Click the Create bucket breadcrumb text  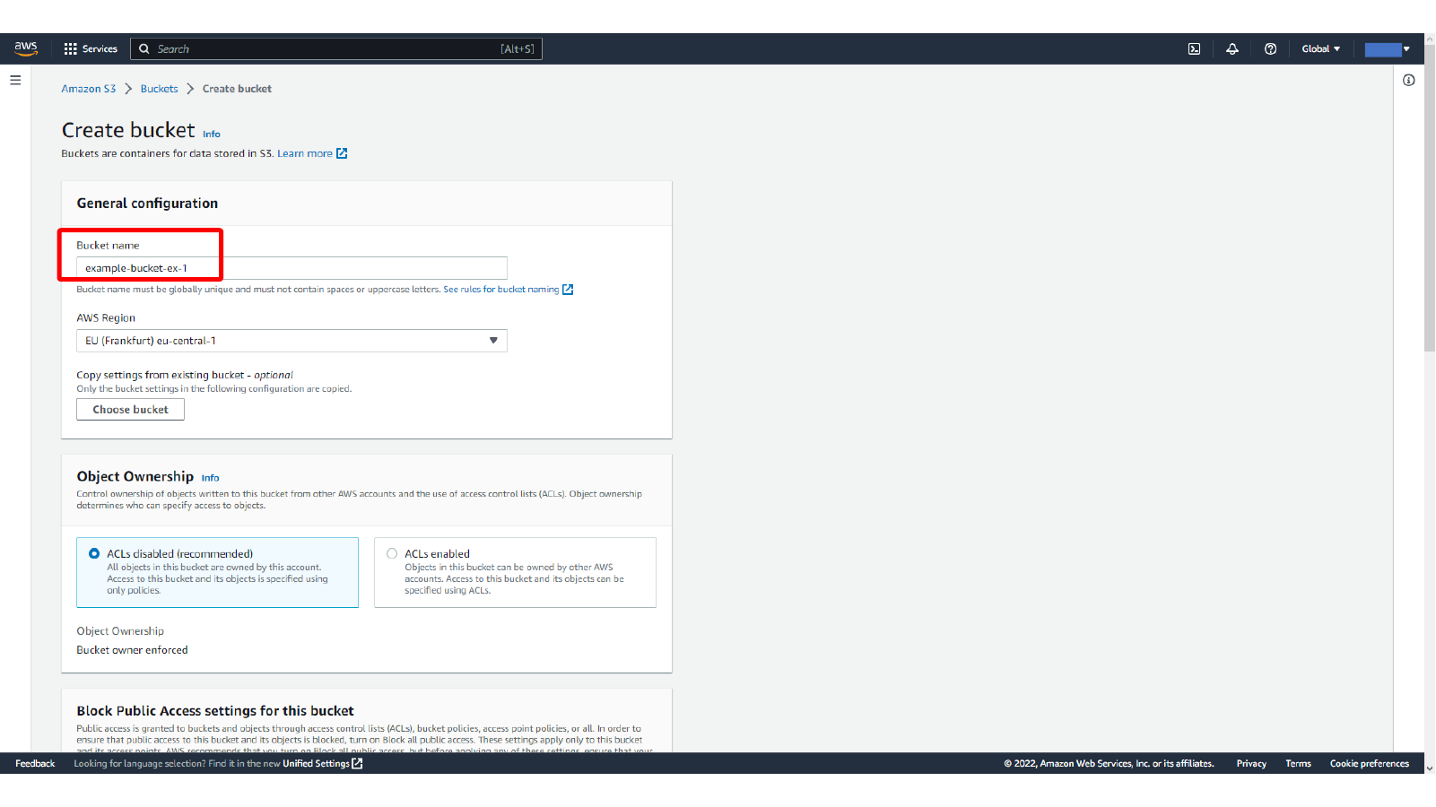[x=237, y=89]
